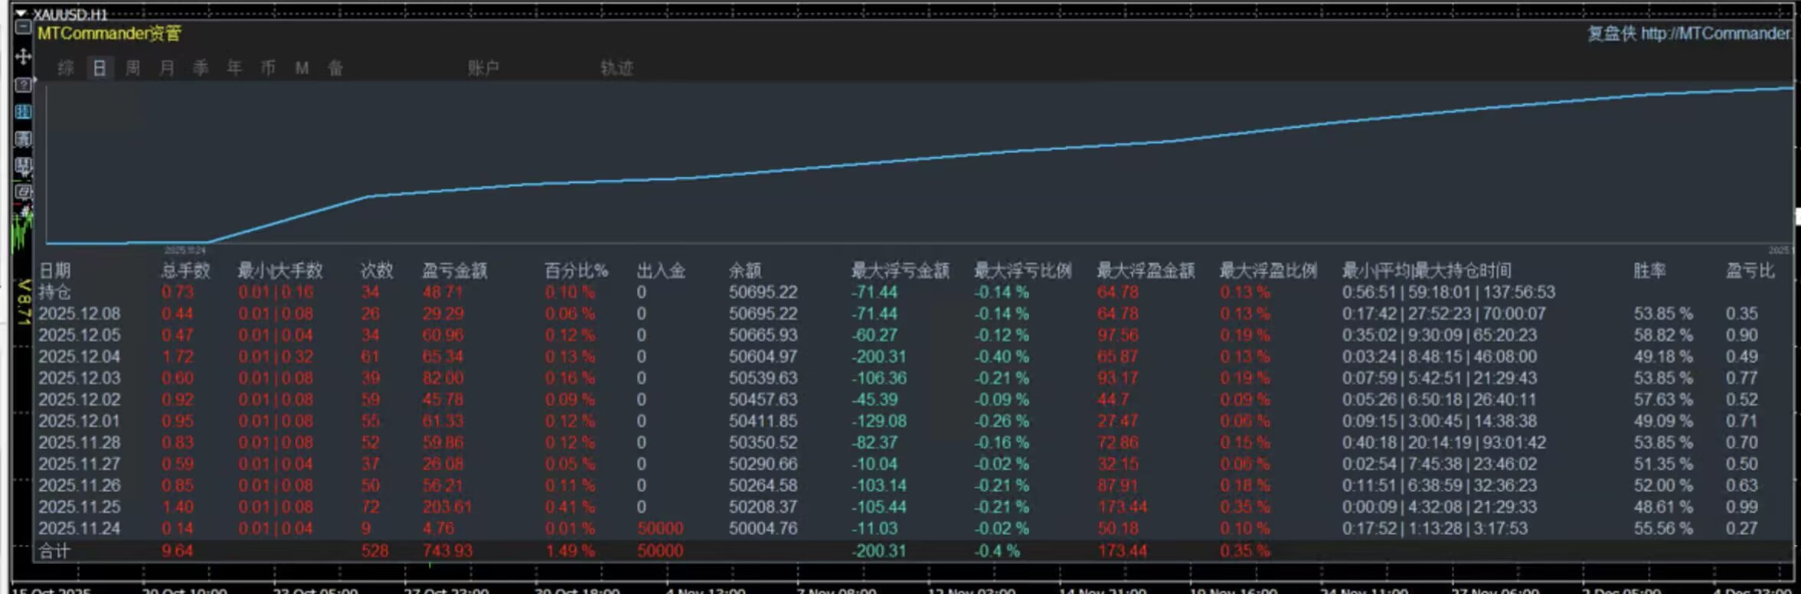Image resolution: width=1801 pixels, height=594 pixels.
Task: Sort by the 胜率 column header
Action: point(1649,270)
